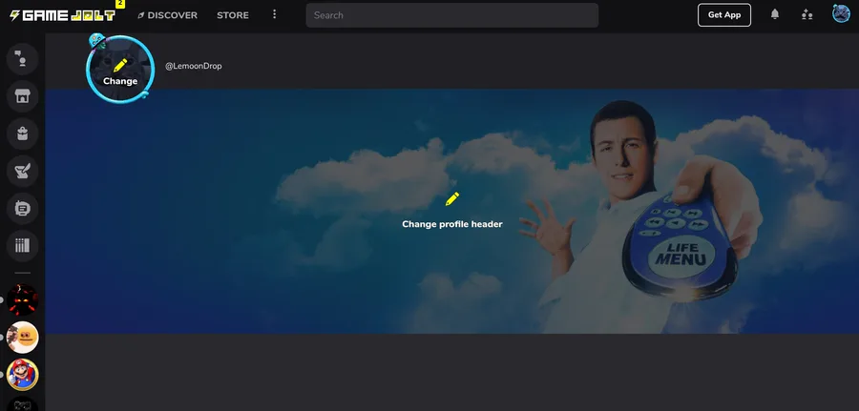
Task: Open the Joltydex robot sidebar icon
Action: click(23, 208)
